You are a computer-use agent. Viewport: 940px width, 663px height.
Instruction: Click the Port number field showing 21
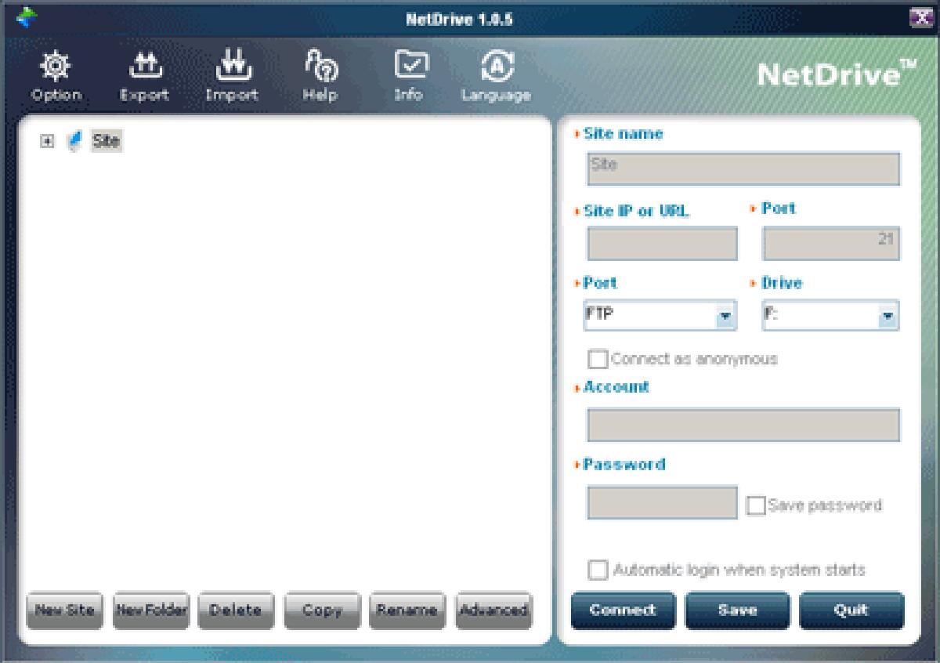831,244
